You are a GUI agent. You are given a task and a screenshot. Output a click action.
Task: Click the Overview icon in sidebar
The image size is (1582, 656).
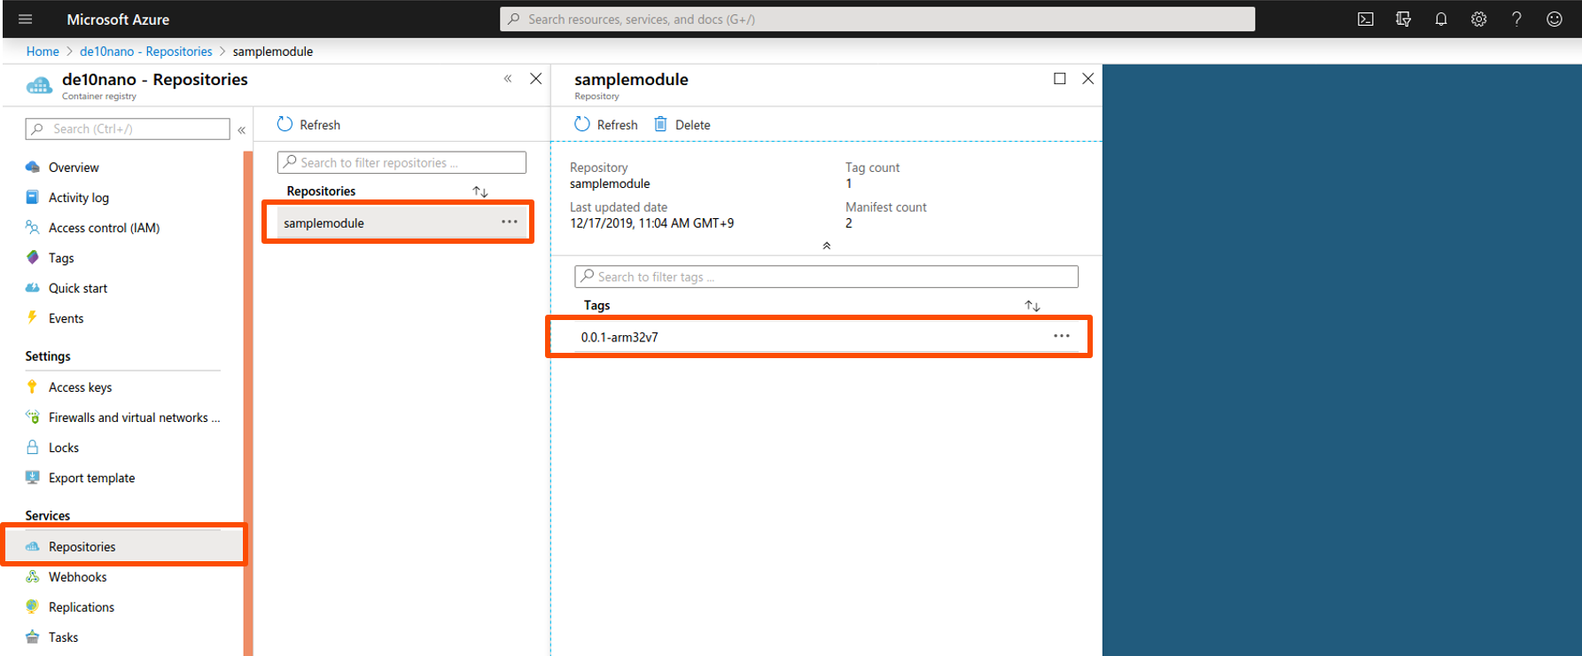(33, 167)
